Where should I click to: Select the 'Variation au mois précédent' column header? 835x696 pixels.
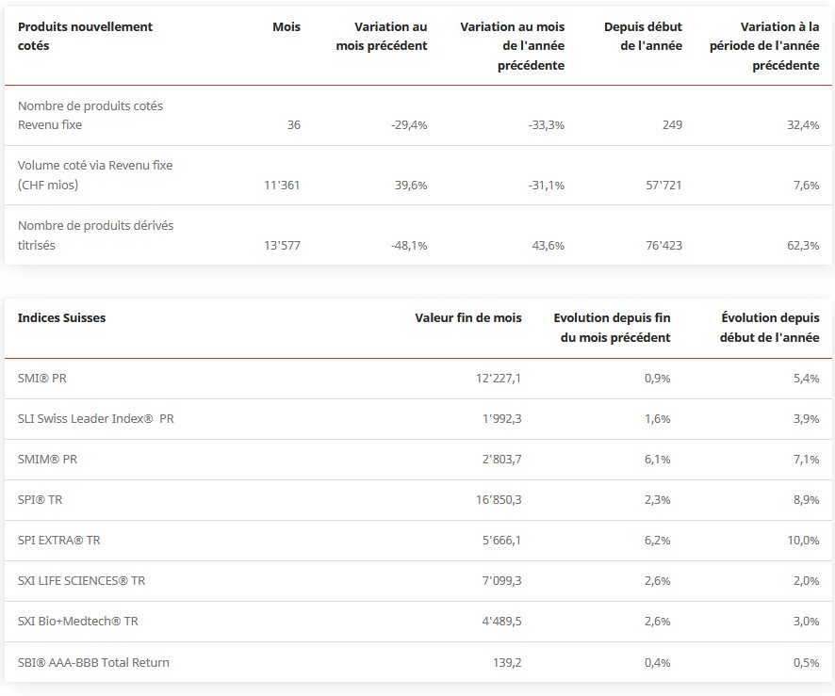click(382, 36)
